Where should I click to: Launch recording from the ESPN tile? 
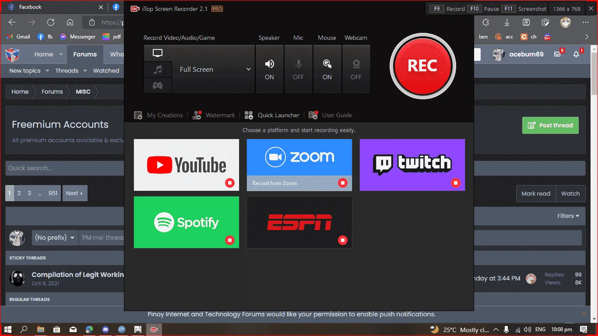pyautogui.click(x=299, y=222)
